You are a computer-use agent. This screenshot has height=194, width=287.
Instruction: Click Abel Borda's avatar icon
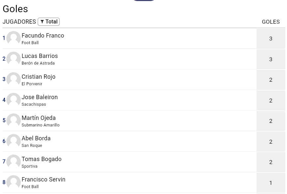[13, 141]
